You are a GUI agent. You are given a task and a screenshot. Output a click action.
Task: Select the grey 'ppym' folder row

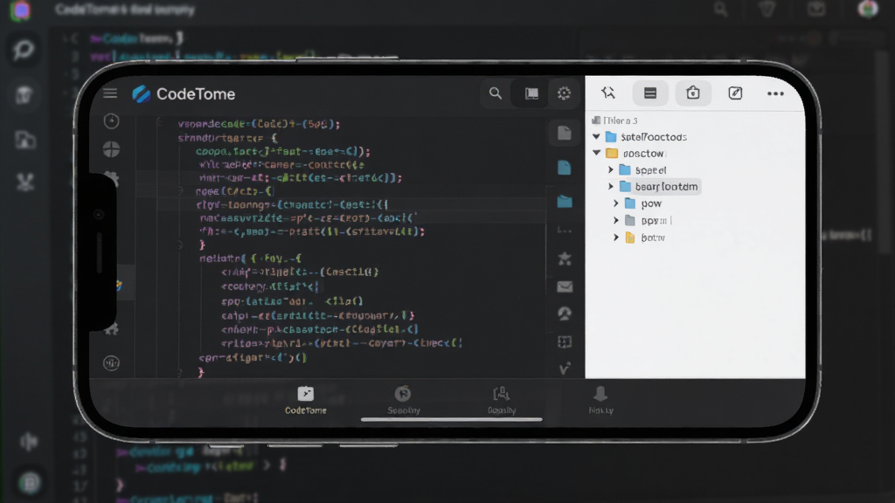[x=648, y=220]
